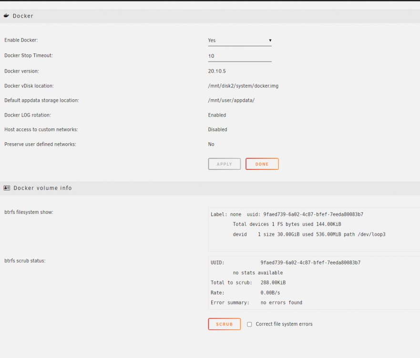The height and width of the screenshot is (358, 420).
Task: Click the devid size 30.00GiB line
Action: tap(309, 234)
